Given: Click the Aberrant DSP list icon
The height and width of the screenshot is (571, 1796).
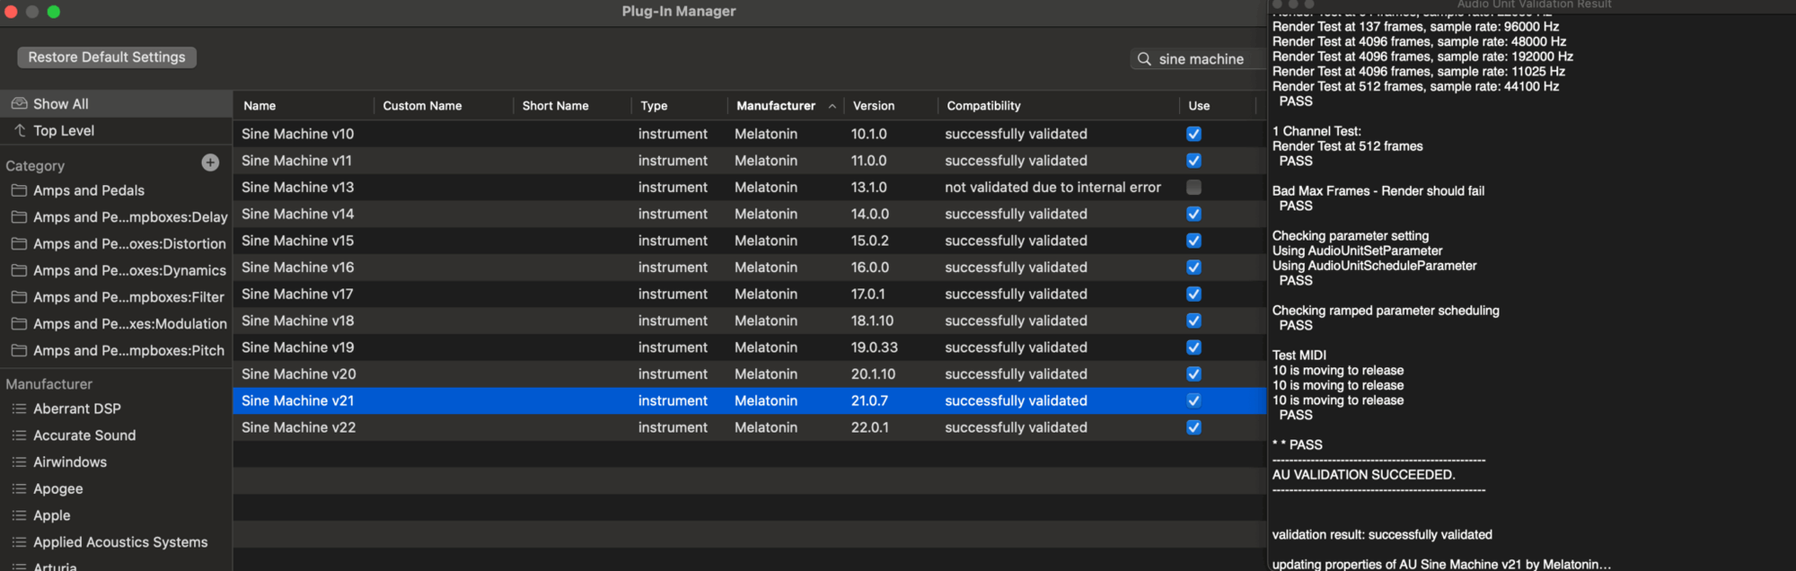Looking at the screenshot, I should [19, 408].
